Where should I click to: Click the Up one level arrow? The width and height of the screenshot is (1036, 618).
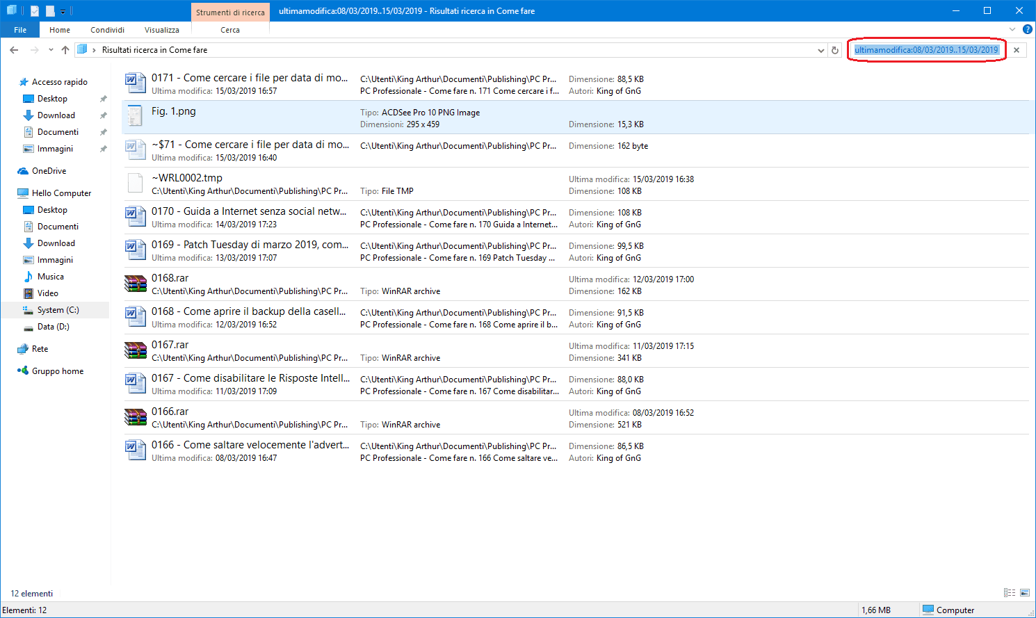65,50
